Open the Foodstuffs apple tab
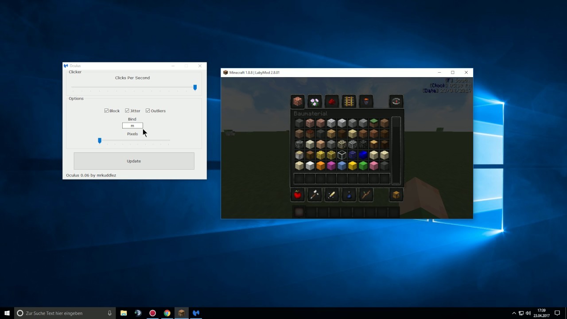Screen dimensions: 567x319 tap(298, 195)
